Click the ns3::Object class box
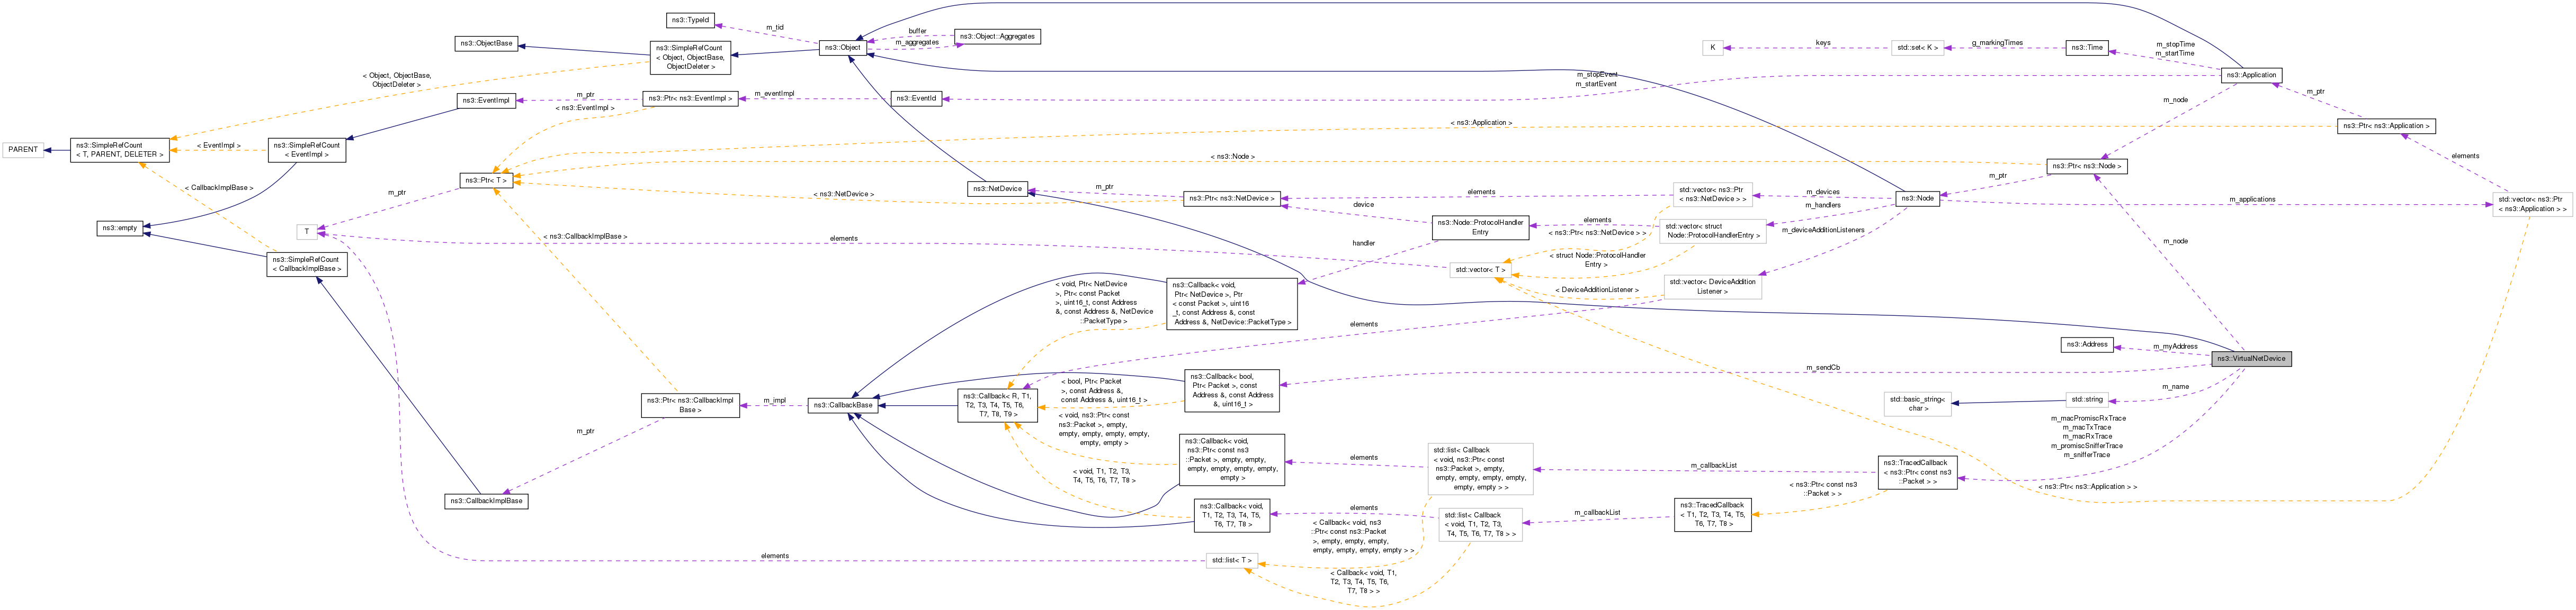Screen dimensions: 2576x610 pyautogui.click(x=842, y=47)
